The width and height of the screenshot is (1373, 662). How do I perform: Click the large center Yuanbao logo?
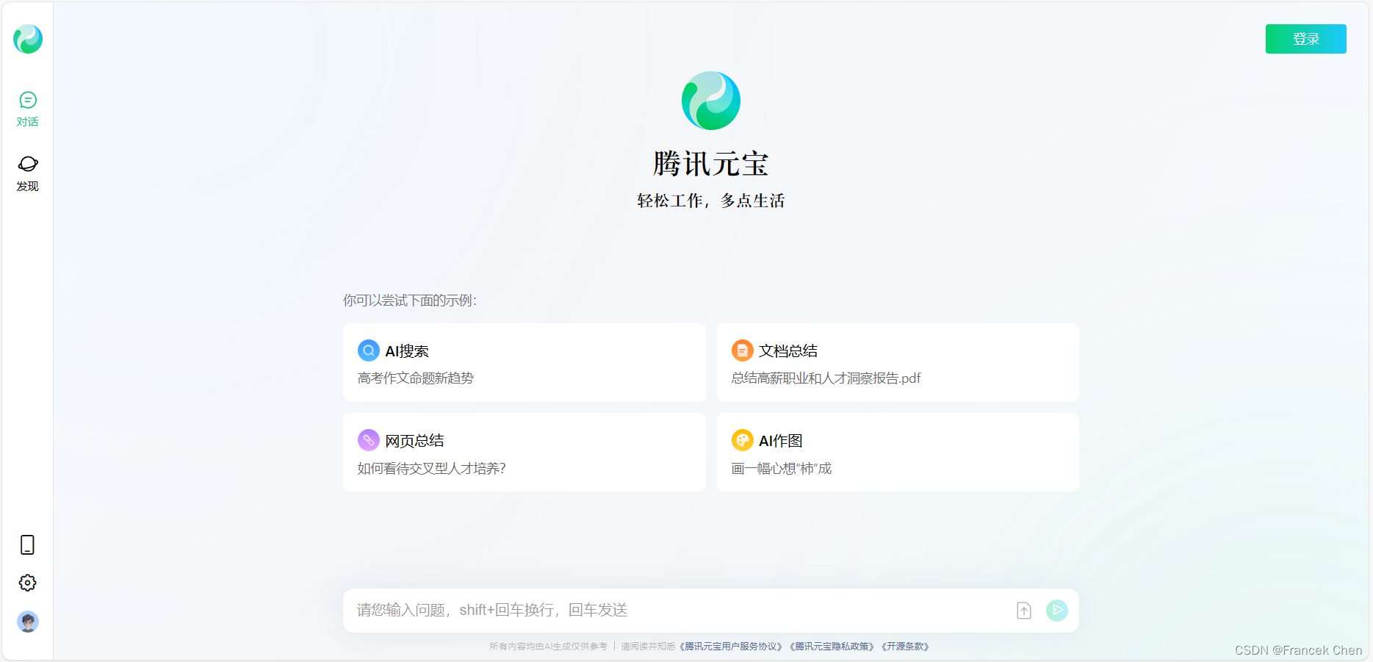[x=711, y=101]
